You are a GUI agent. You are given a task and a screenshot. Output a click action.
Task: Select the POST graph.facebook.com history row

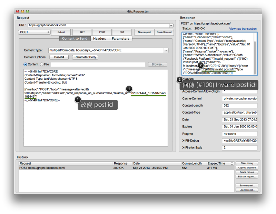[126, 168]
